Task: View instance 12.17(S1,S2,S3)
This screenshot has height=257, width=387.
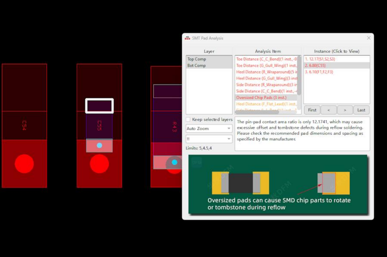Action: [x=320, y=59]
